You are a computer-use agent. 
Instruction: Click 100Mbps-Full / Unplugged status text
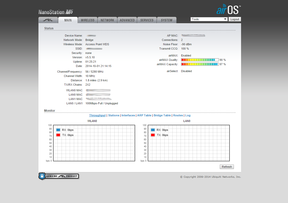102,104
